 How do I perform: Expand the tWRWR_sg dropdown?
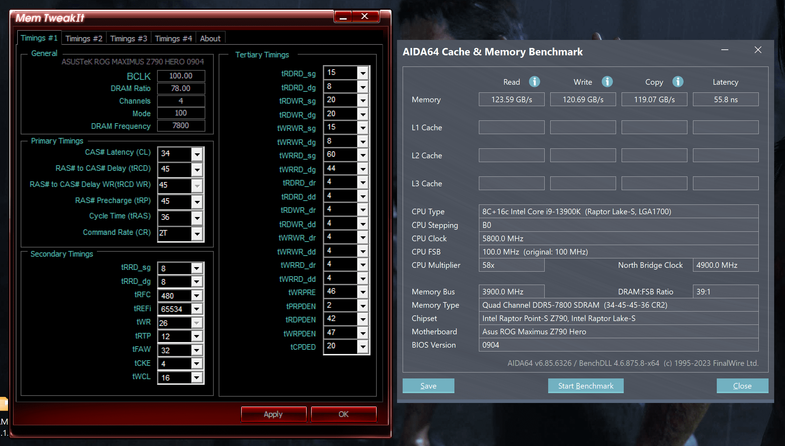pyautogui.click(x=363, y=128)
